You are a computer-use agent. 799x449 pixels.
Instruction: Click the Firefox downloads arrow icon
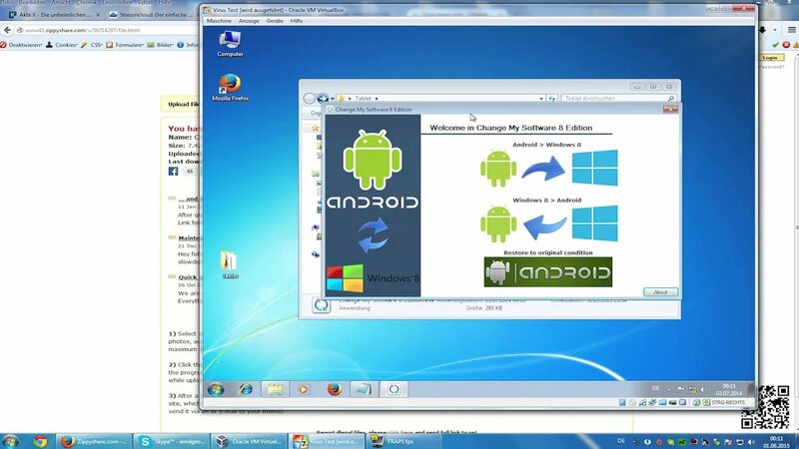click(x=763, y=30)
